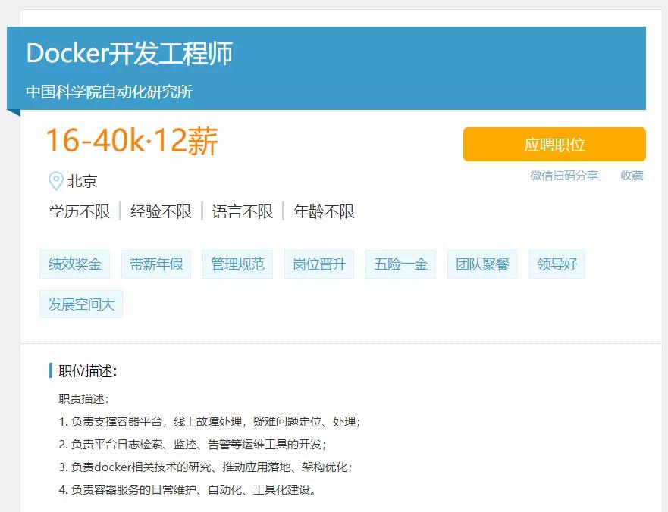Click the 经验不限 requirement label
The width and height of the screenshot is (668, 512).
point(161,211)
